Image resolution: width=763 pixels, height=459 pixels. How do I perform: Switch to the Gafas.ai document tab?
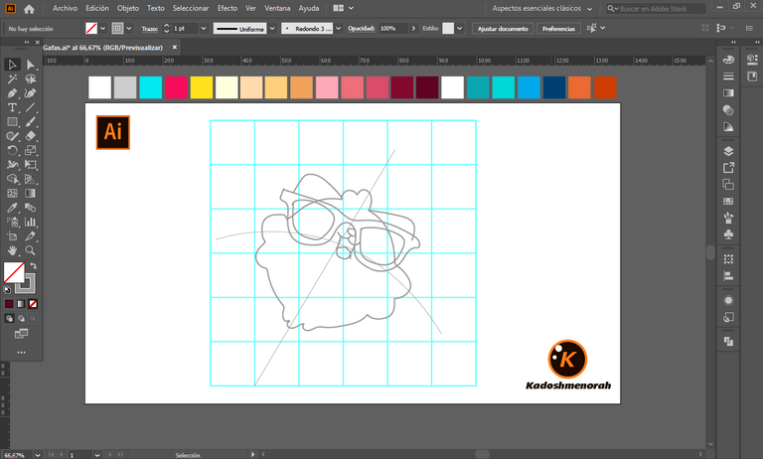coord(102,48)
